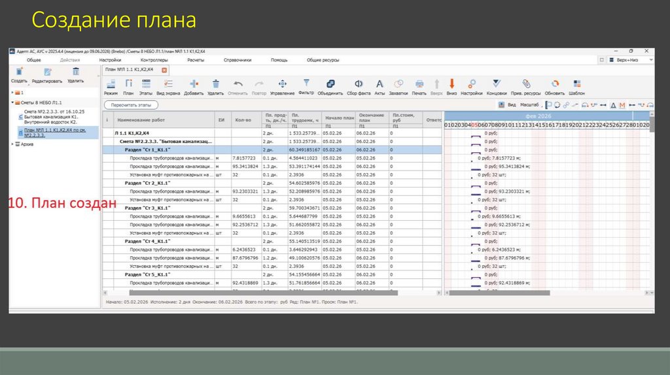
Task: Open the Общие ресурсы menu
Action: click(323, 60)
